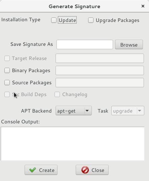Toggle the Source Packages checkbox
Image resolution: width=149 pixels, height=181 pixels.
pos(7,83)
